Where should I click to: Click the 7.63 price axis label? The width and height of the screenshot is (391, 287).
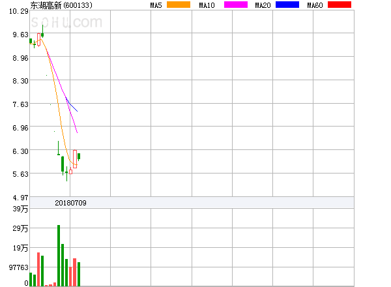click(20, 104)
